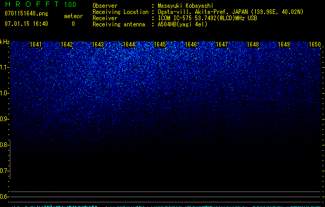Screen dimensions: 325x207
Task: Click the 1642 time marker
Action: click(x=67, y=45)
